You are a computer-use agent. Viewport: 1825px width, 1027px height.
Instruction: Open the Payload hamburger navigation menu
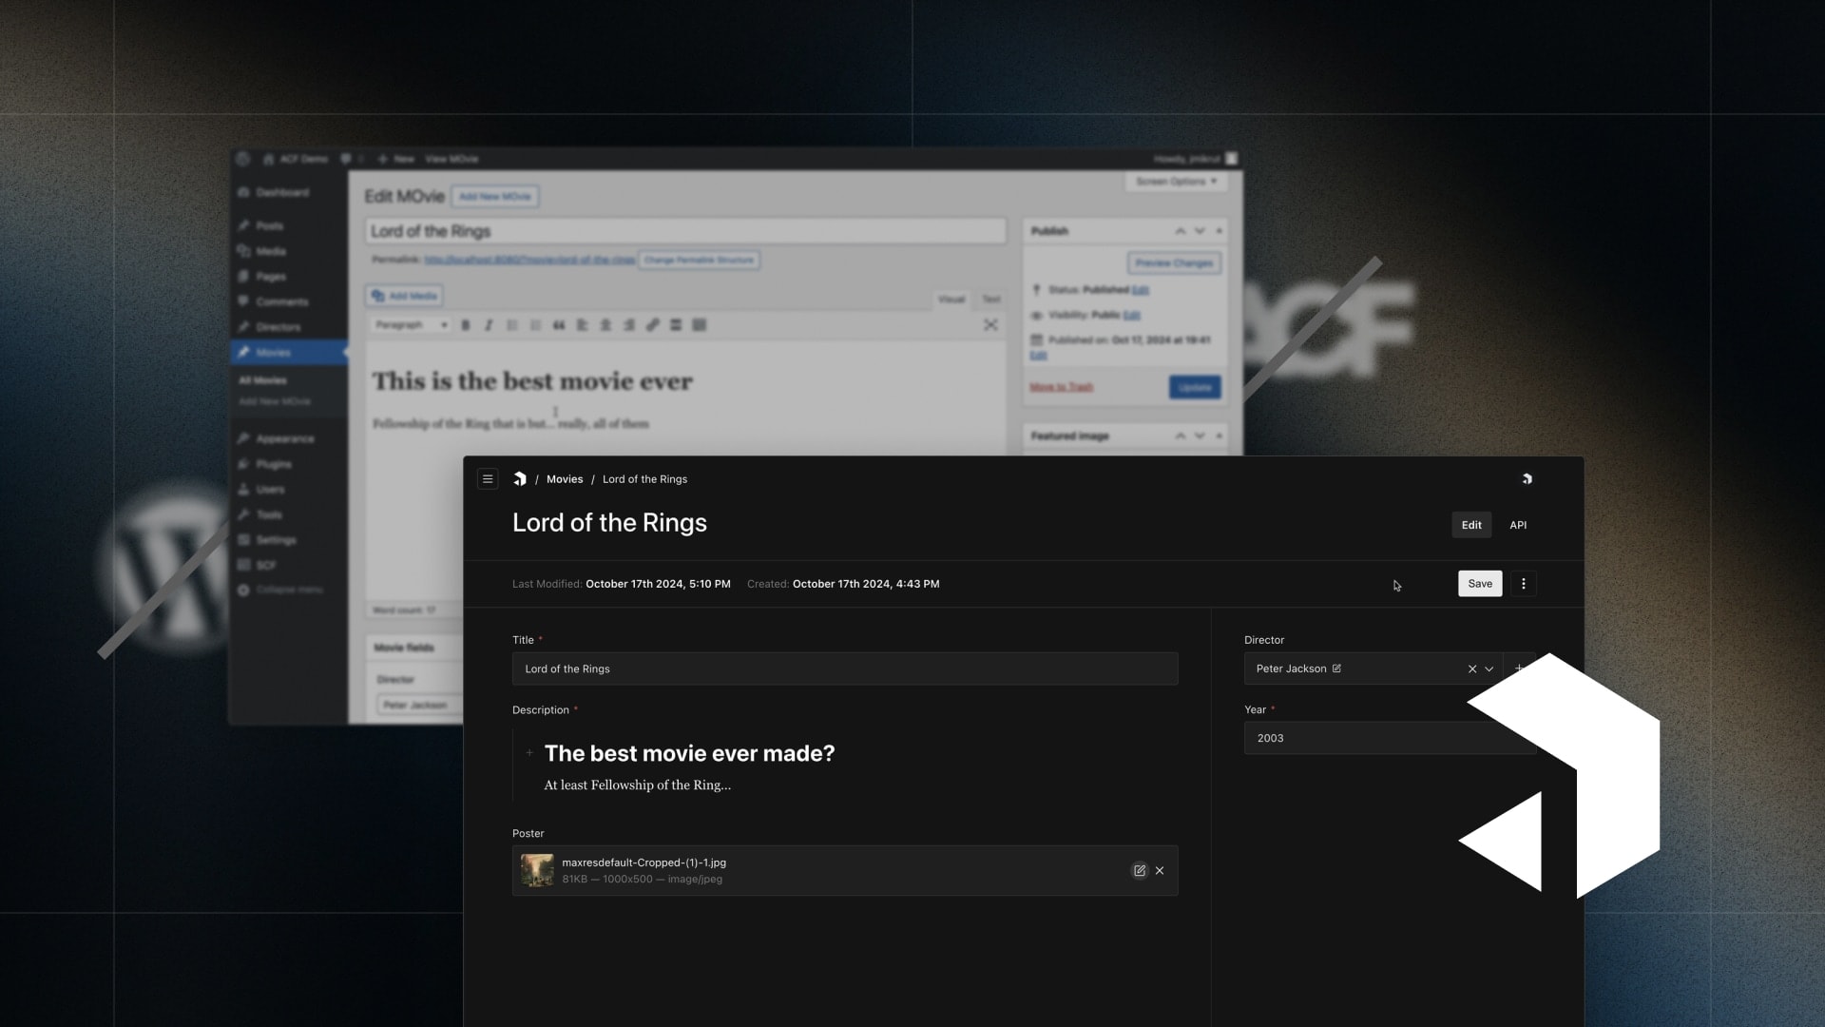tap(488, 479)
